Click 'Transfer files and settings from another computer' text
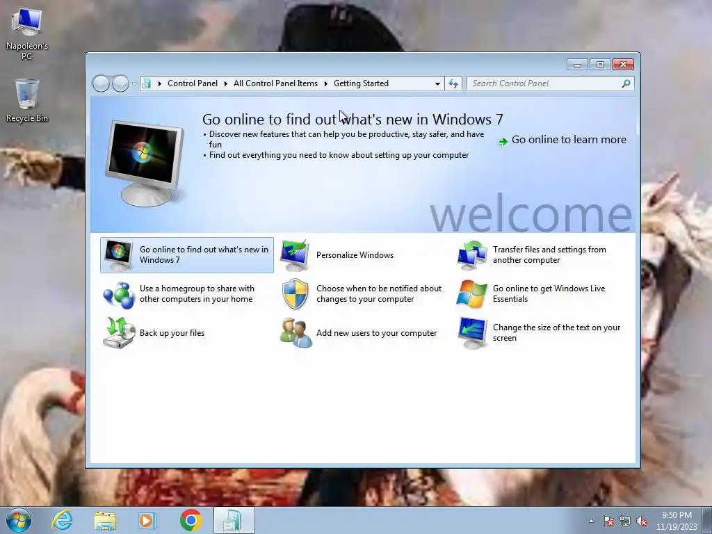 pos(549,254)
